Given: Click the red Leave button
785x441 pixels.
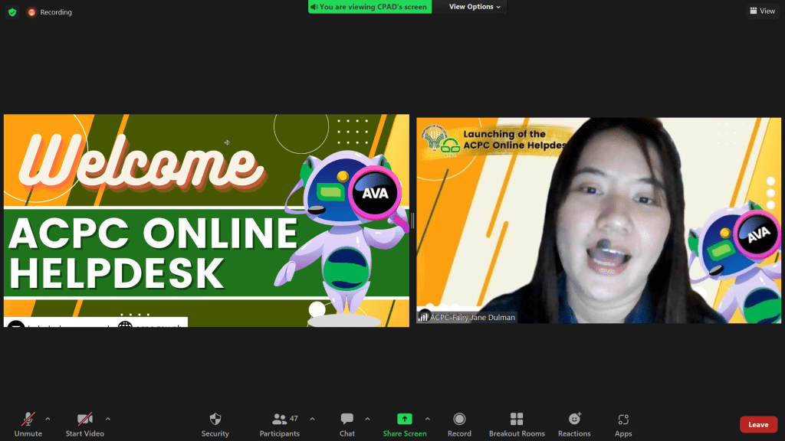Looking at the screenshot, I should 758,424.
